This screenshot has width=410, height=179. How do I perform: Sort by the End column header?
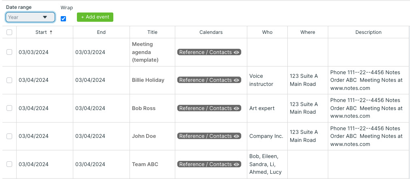pos(101,32)
